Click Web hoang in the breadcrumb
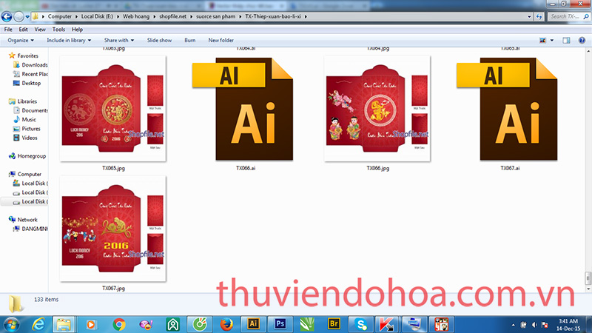The height and width of the screenshot is (333, 592). tap(136, 16)
